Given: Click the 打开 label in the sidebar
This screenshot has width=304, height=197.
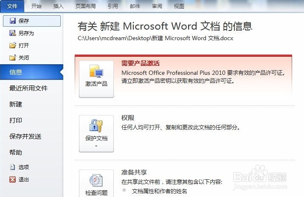Looking at the screenshot, I should [24, 46].
